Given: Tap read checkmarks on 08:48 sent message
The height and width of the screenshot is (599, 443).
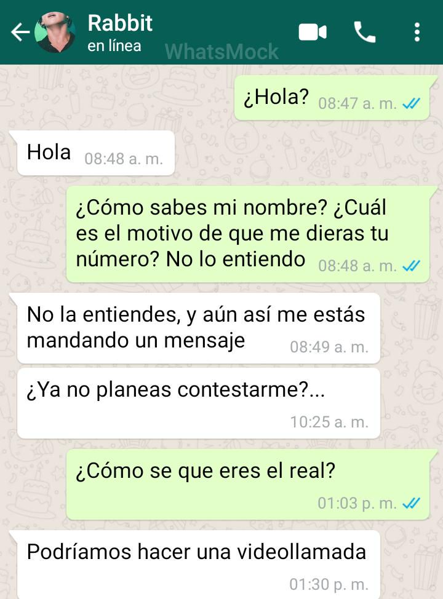Looking at the screenshot, I should (411, 266).
